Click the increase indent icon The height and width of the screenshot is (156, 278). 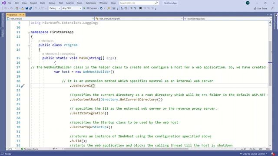126,8
